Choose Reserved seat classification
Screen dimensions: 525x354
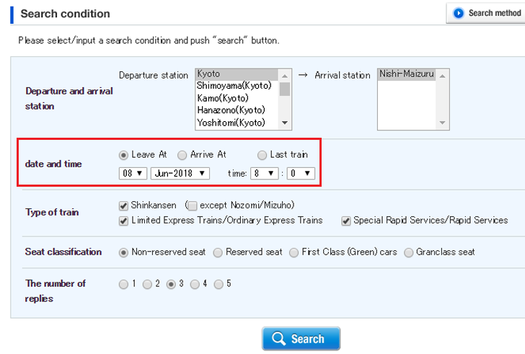(x=219, y=252)
